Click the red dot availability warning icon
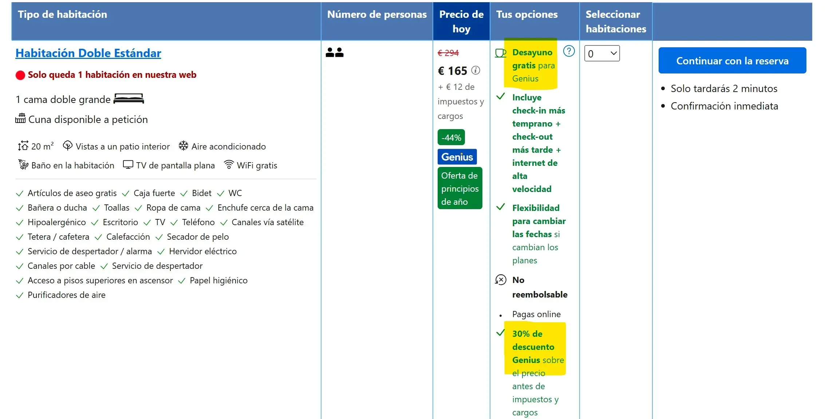This screenshot has height=419, width=825. point(20,75)
